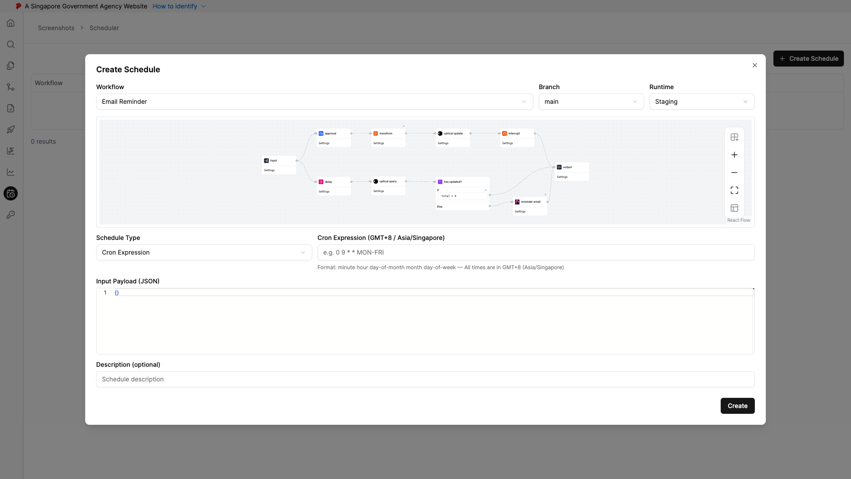851x479 pixels.
Task: Click Settings under reminder email node
Action: pyautogui.click(x=520, y=212)
